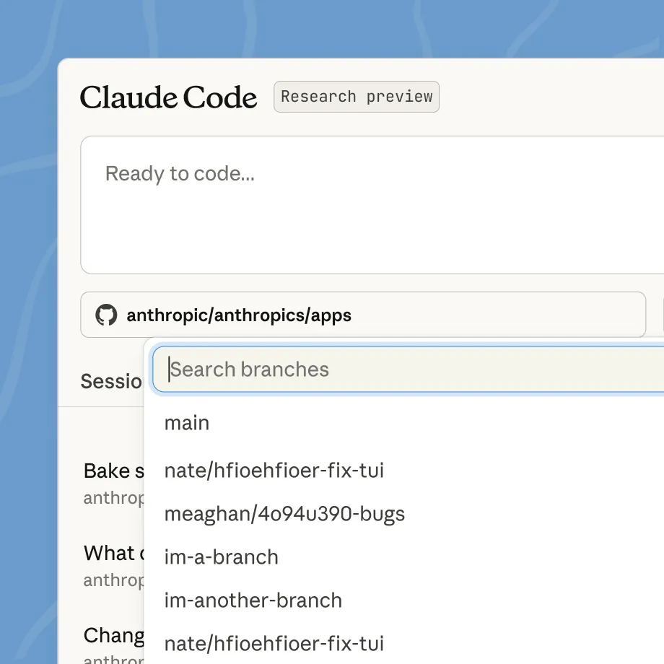This screenshot has width=664, height=664.
Task: Select the im-a-branch branch
Action: (x=221, y=557)
